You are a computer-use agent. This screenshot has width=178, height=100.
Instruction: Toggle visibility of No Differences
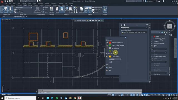(x=107, y=48)
